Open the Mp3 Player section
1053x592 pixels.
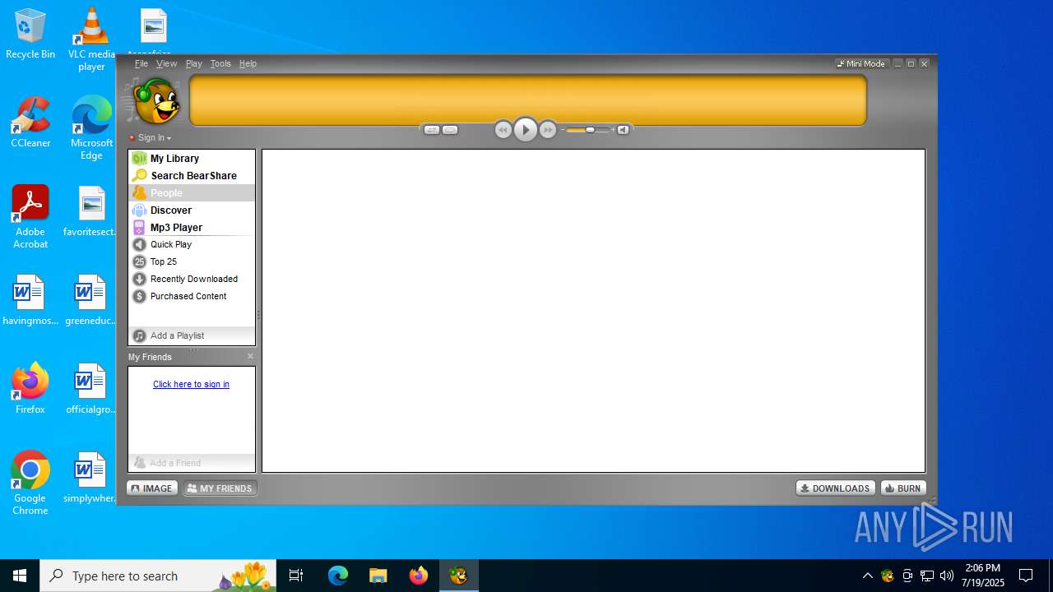pyautogui.click(x=191, y=227)
